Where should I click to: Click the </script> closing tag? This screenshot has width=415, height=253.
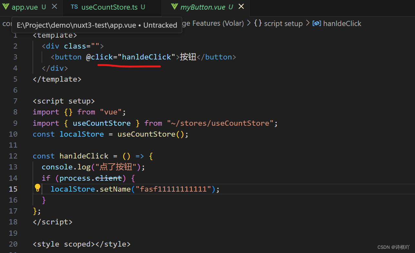(x=53, y=222)
